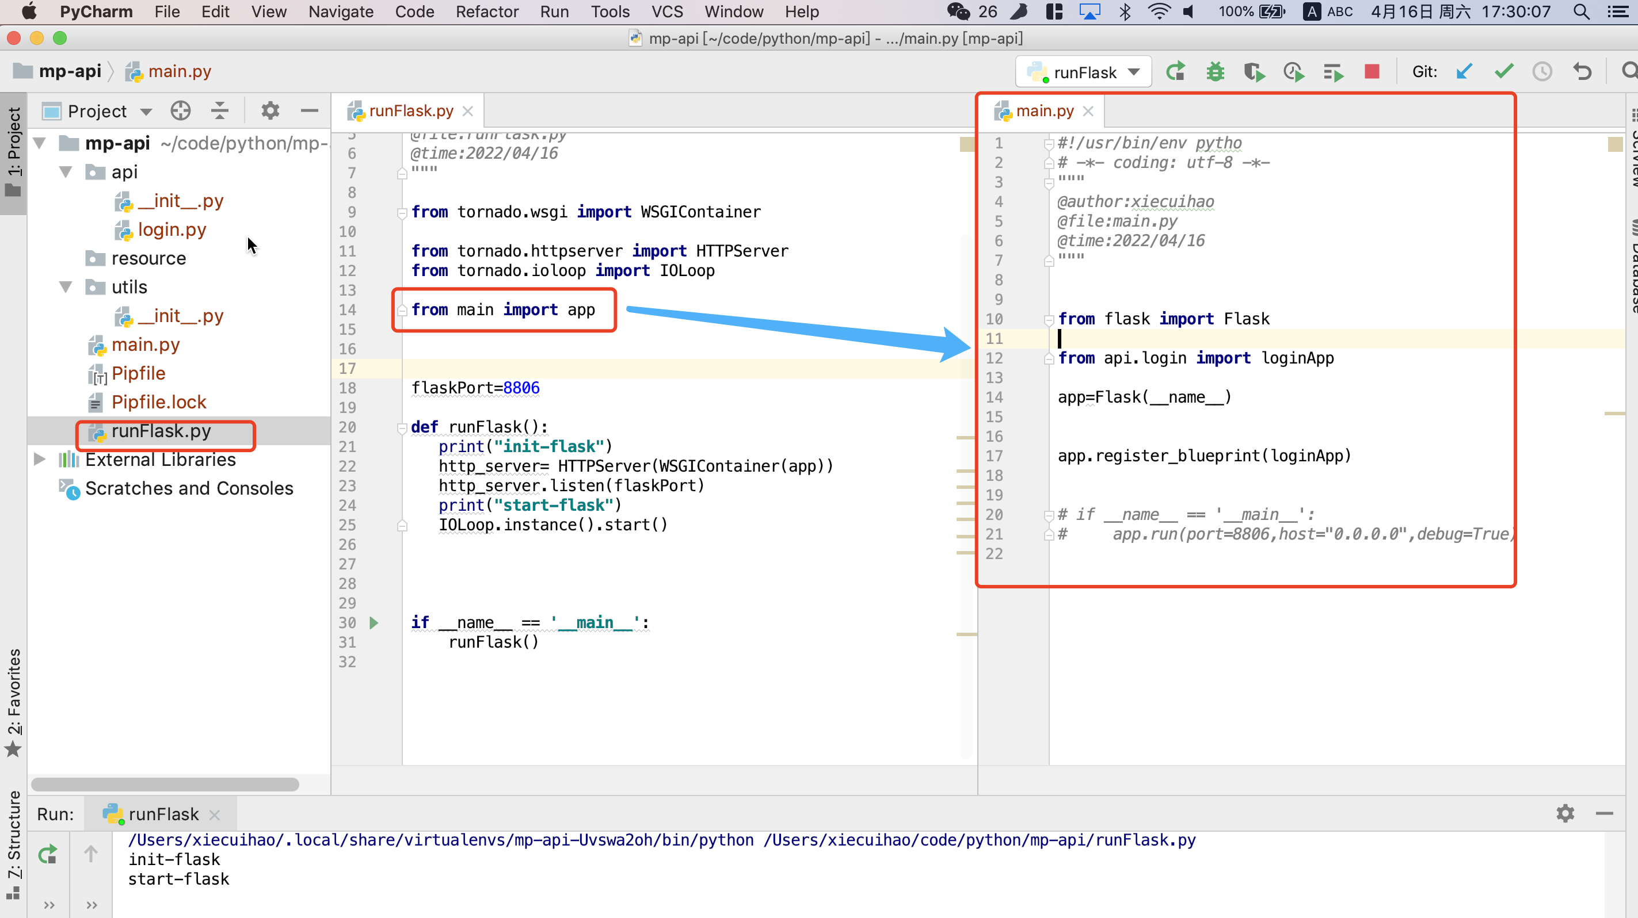Click the concurrency diagram run icon
Image resolution: width=1638 pixels, height=918 pixels.
pos(1334,72)
